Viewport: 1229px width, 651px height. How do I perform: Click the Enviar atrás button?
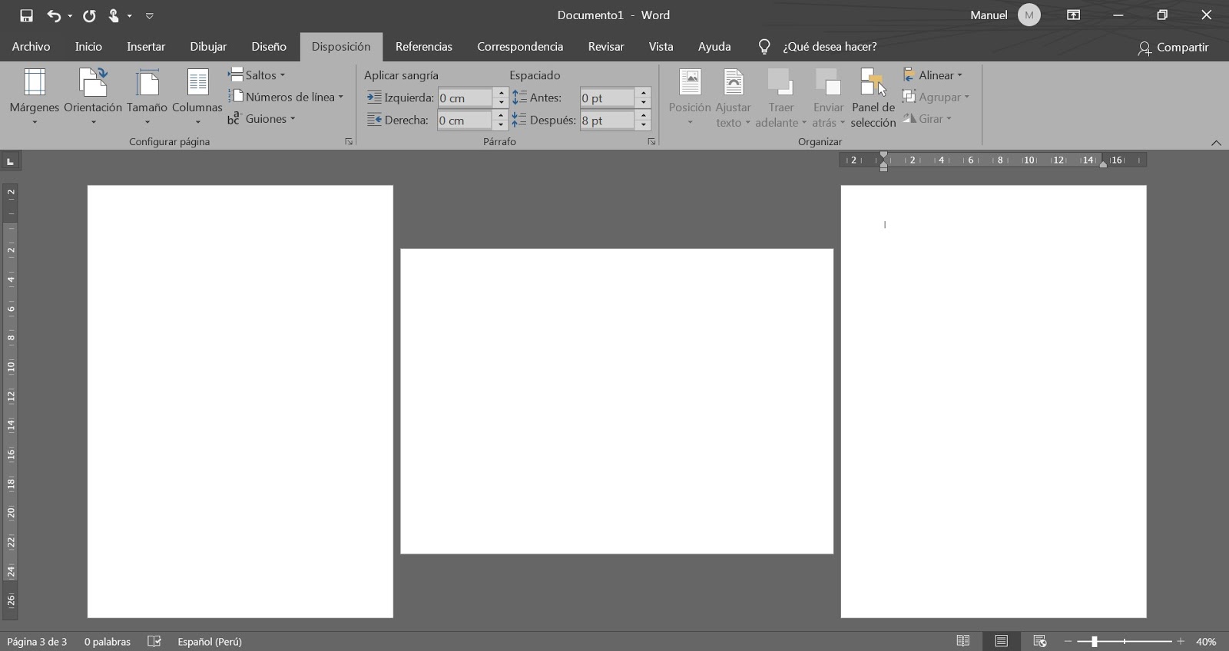[x=828, y=97]
